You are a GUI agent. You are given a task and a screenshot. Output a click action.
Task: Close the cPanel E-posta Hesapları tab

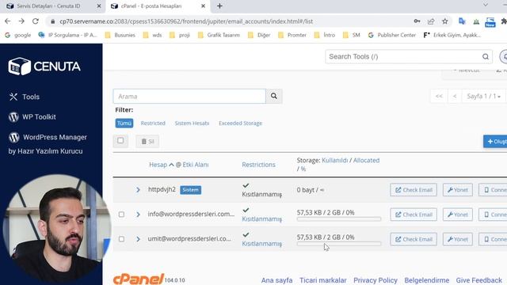click(x=203, y=6)
